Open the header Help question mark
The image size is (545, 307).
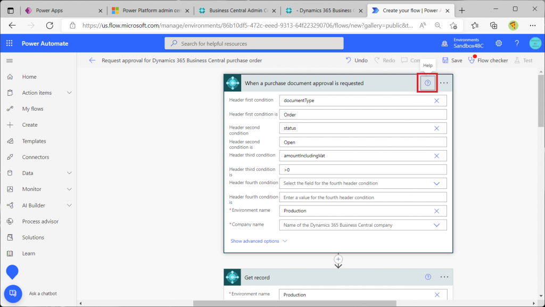(x=517, y=44)
